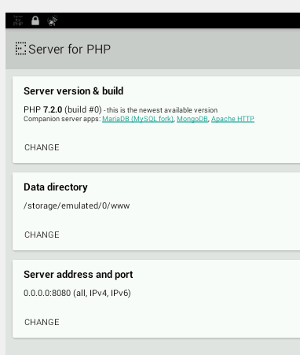
Task: Tap the lock icon in status bar
Action: [35, 20]
